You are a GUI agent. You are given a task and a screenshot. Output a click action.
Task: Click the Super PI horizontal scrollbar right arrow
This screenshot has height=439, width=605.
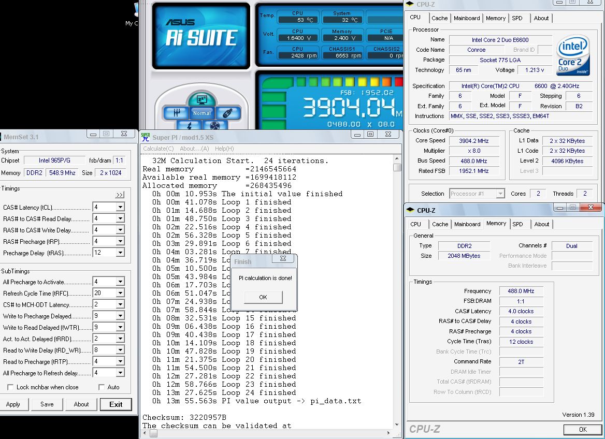coord(388,433)
